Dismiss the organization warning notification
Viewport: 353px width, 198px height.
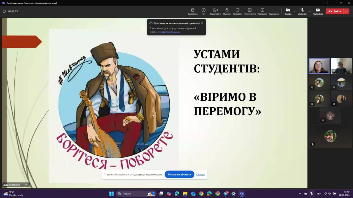(x=202, y=23)
